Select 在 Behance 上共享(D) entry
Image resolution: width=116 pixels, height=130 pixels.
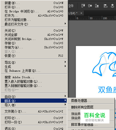pyautogui.click(x=34, y=71)
